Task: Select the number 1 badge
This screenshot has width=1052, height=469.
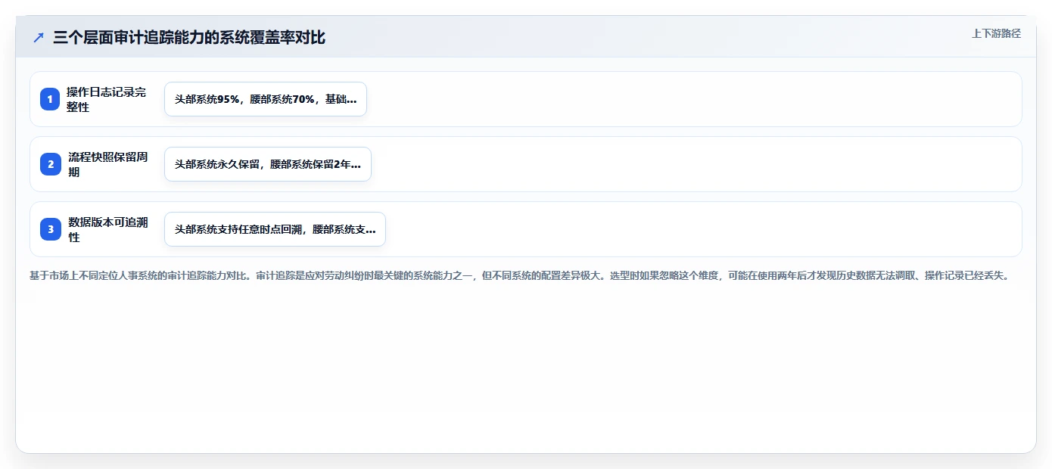Action: (50, 99)
